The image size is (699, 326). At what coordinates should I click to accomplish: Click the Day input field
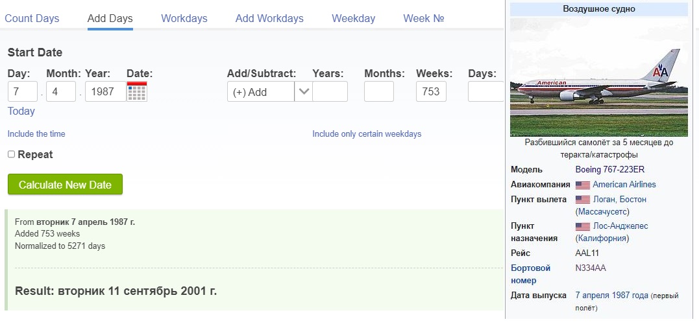point(22,91)
